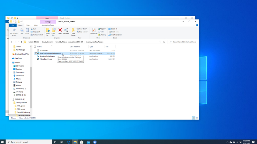
Task: Click the Search Saras3d_Installer_Release box
Action: coord(182,42)
